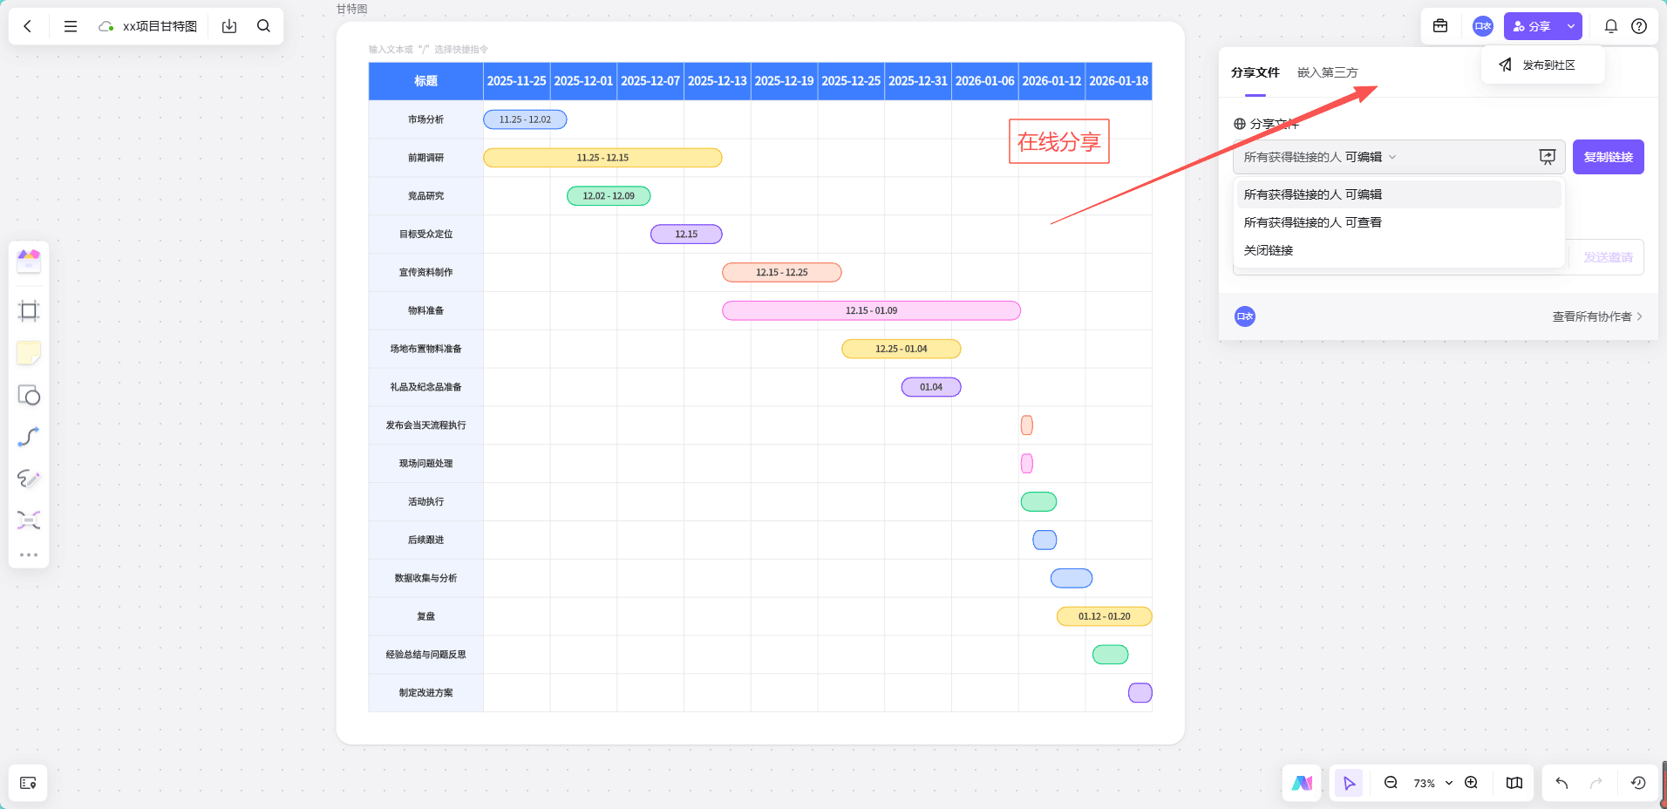Switch to the '嵌入第三方' tab
This screenshot has width=1667, height=809.
(x=1327, y=72)
